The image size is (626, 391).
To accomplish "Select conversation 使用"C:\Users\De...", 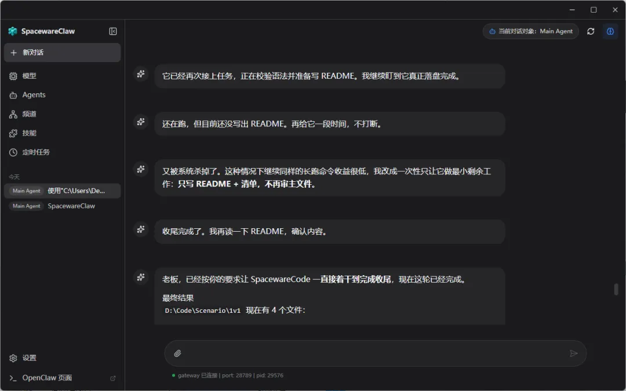I will click(x=62, y=191).
